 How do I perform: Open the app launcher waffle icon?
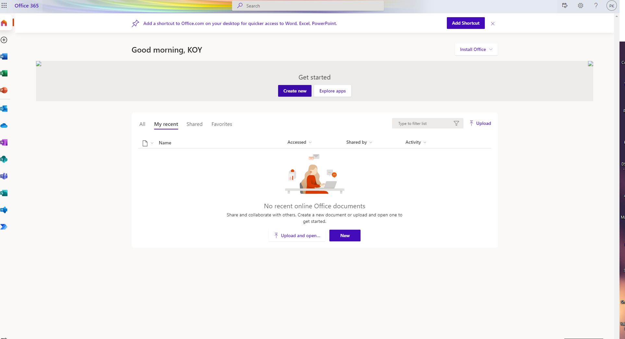[x=4, y=6]
